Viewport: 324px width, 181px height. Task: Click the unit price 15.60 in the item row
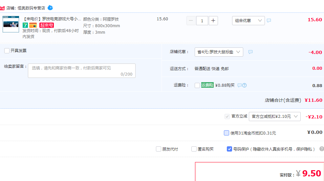point(162,19)
